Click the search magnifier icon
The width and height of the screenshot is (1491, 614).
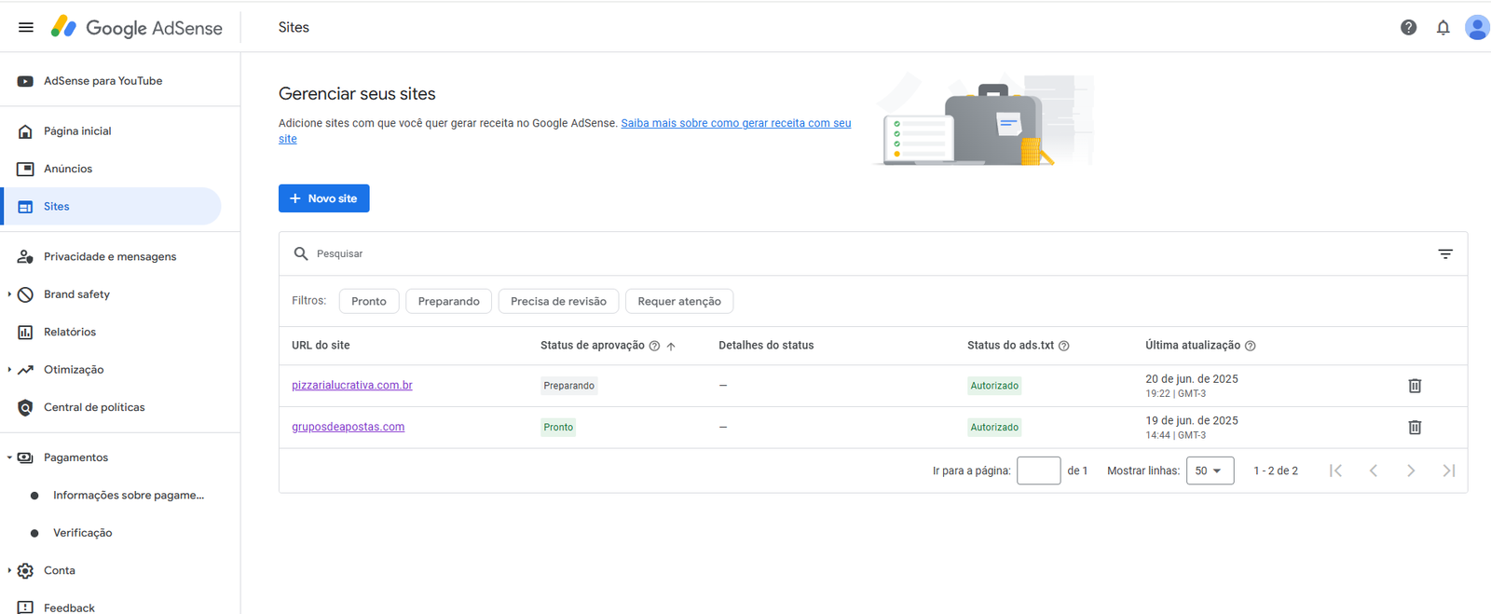300,253
